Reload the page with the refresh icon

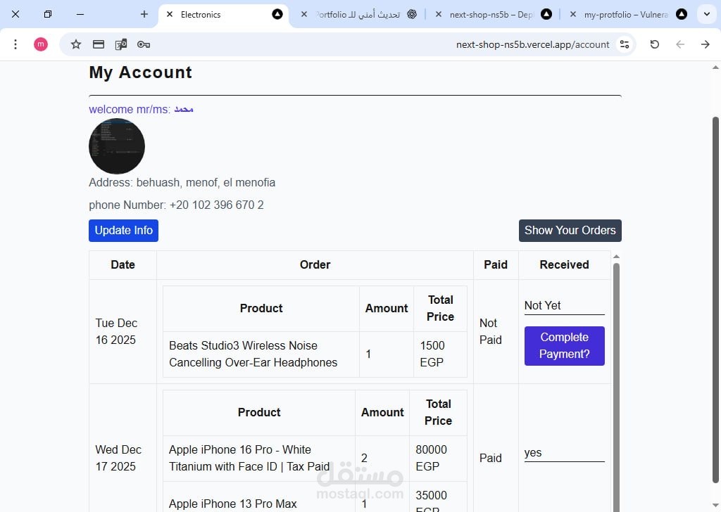655,44
